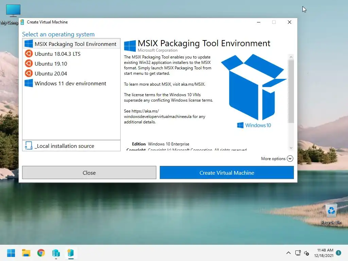348x261 pixels.
Task: Click scroll up arrow in description pane
Action: [x=291, y=57]
